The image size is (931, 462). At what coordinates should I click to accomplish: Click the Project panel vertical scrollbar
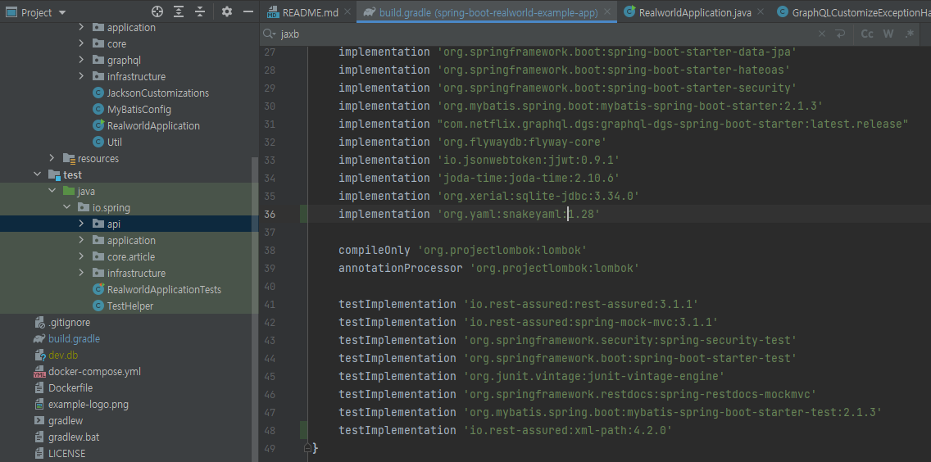tap(256, 310)
